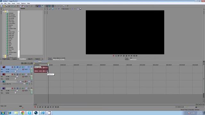Copy snapshot to clipboard in preview toolbar

click(78, 9)
